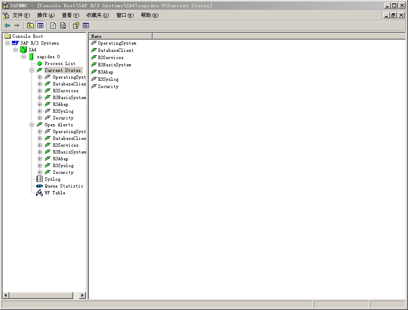Toggle Show/Hide Console Tree toolbar icon
Screen dimensions: 408x310
point(40,26)
